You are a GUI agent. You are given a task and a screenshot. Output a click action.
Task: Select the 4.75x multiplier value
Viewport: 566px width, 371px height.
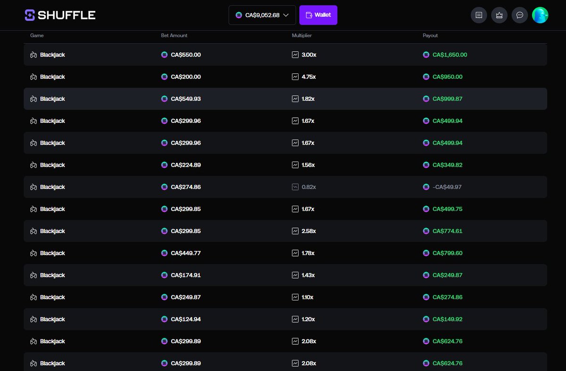(x=308, y=77)
